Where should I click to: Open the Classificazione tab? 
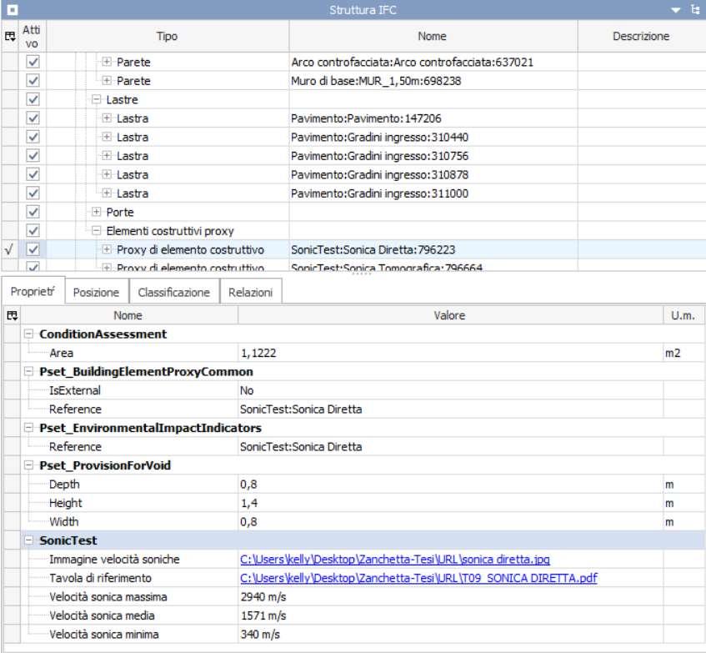tap(173, 293)
